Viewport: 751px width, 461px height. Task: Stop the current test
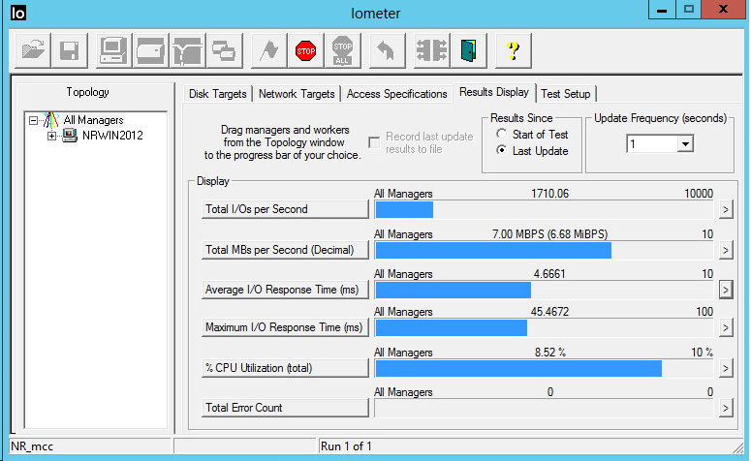[305, 50]
